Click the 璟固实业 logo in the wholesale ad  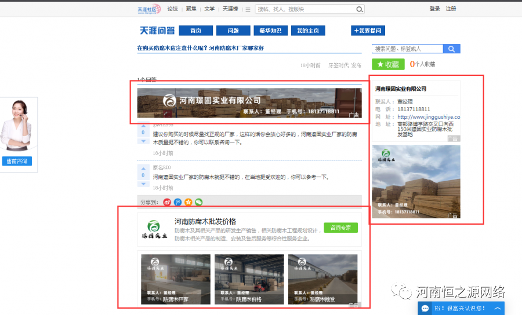pos(154,230)
